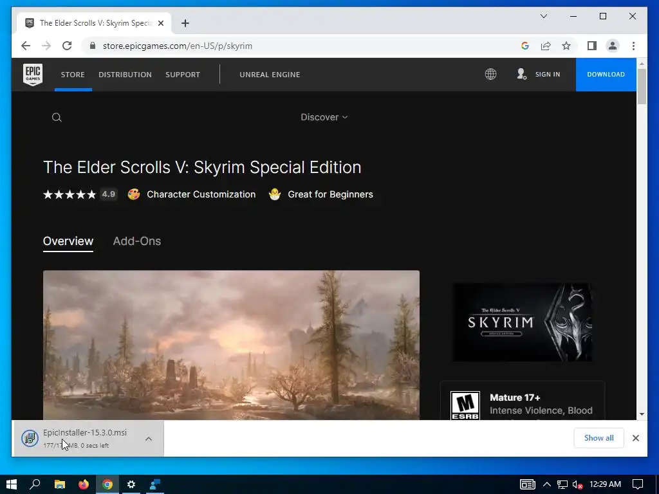
Task: Click the sign-in user avatar icon
Action: [x=521, y=75]
